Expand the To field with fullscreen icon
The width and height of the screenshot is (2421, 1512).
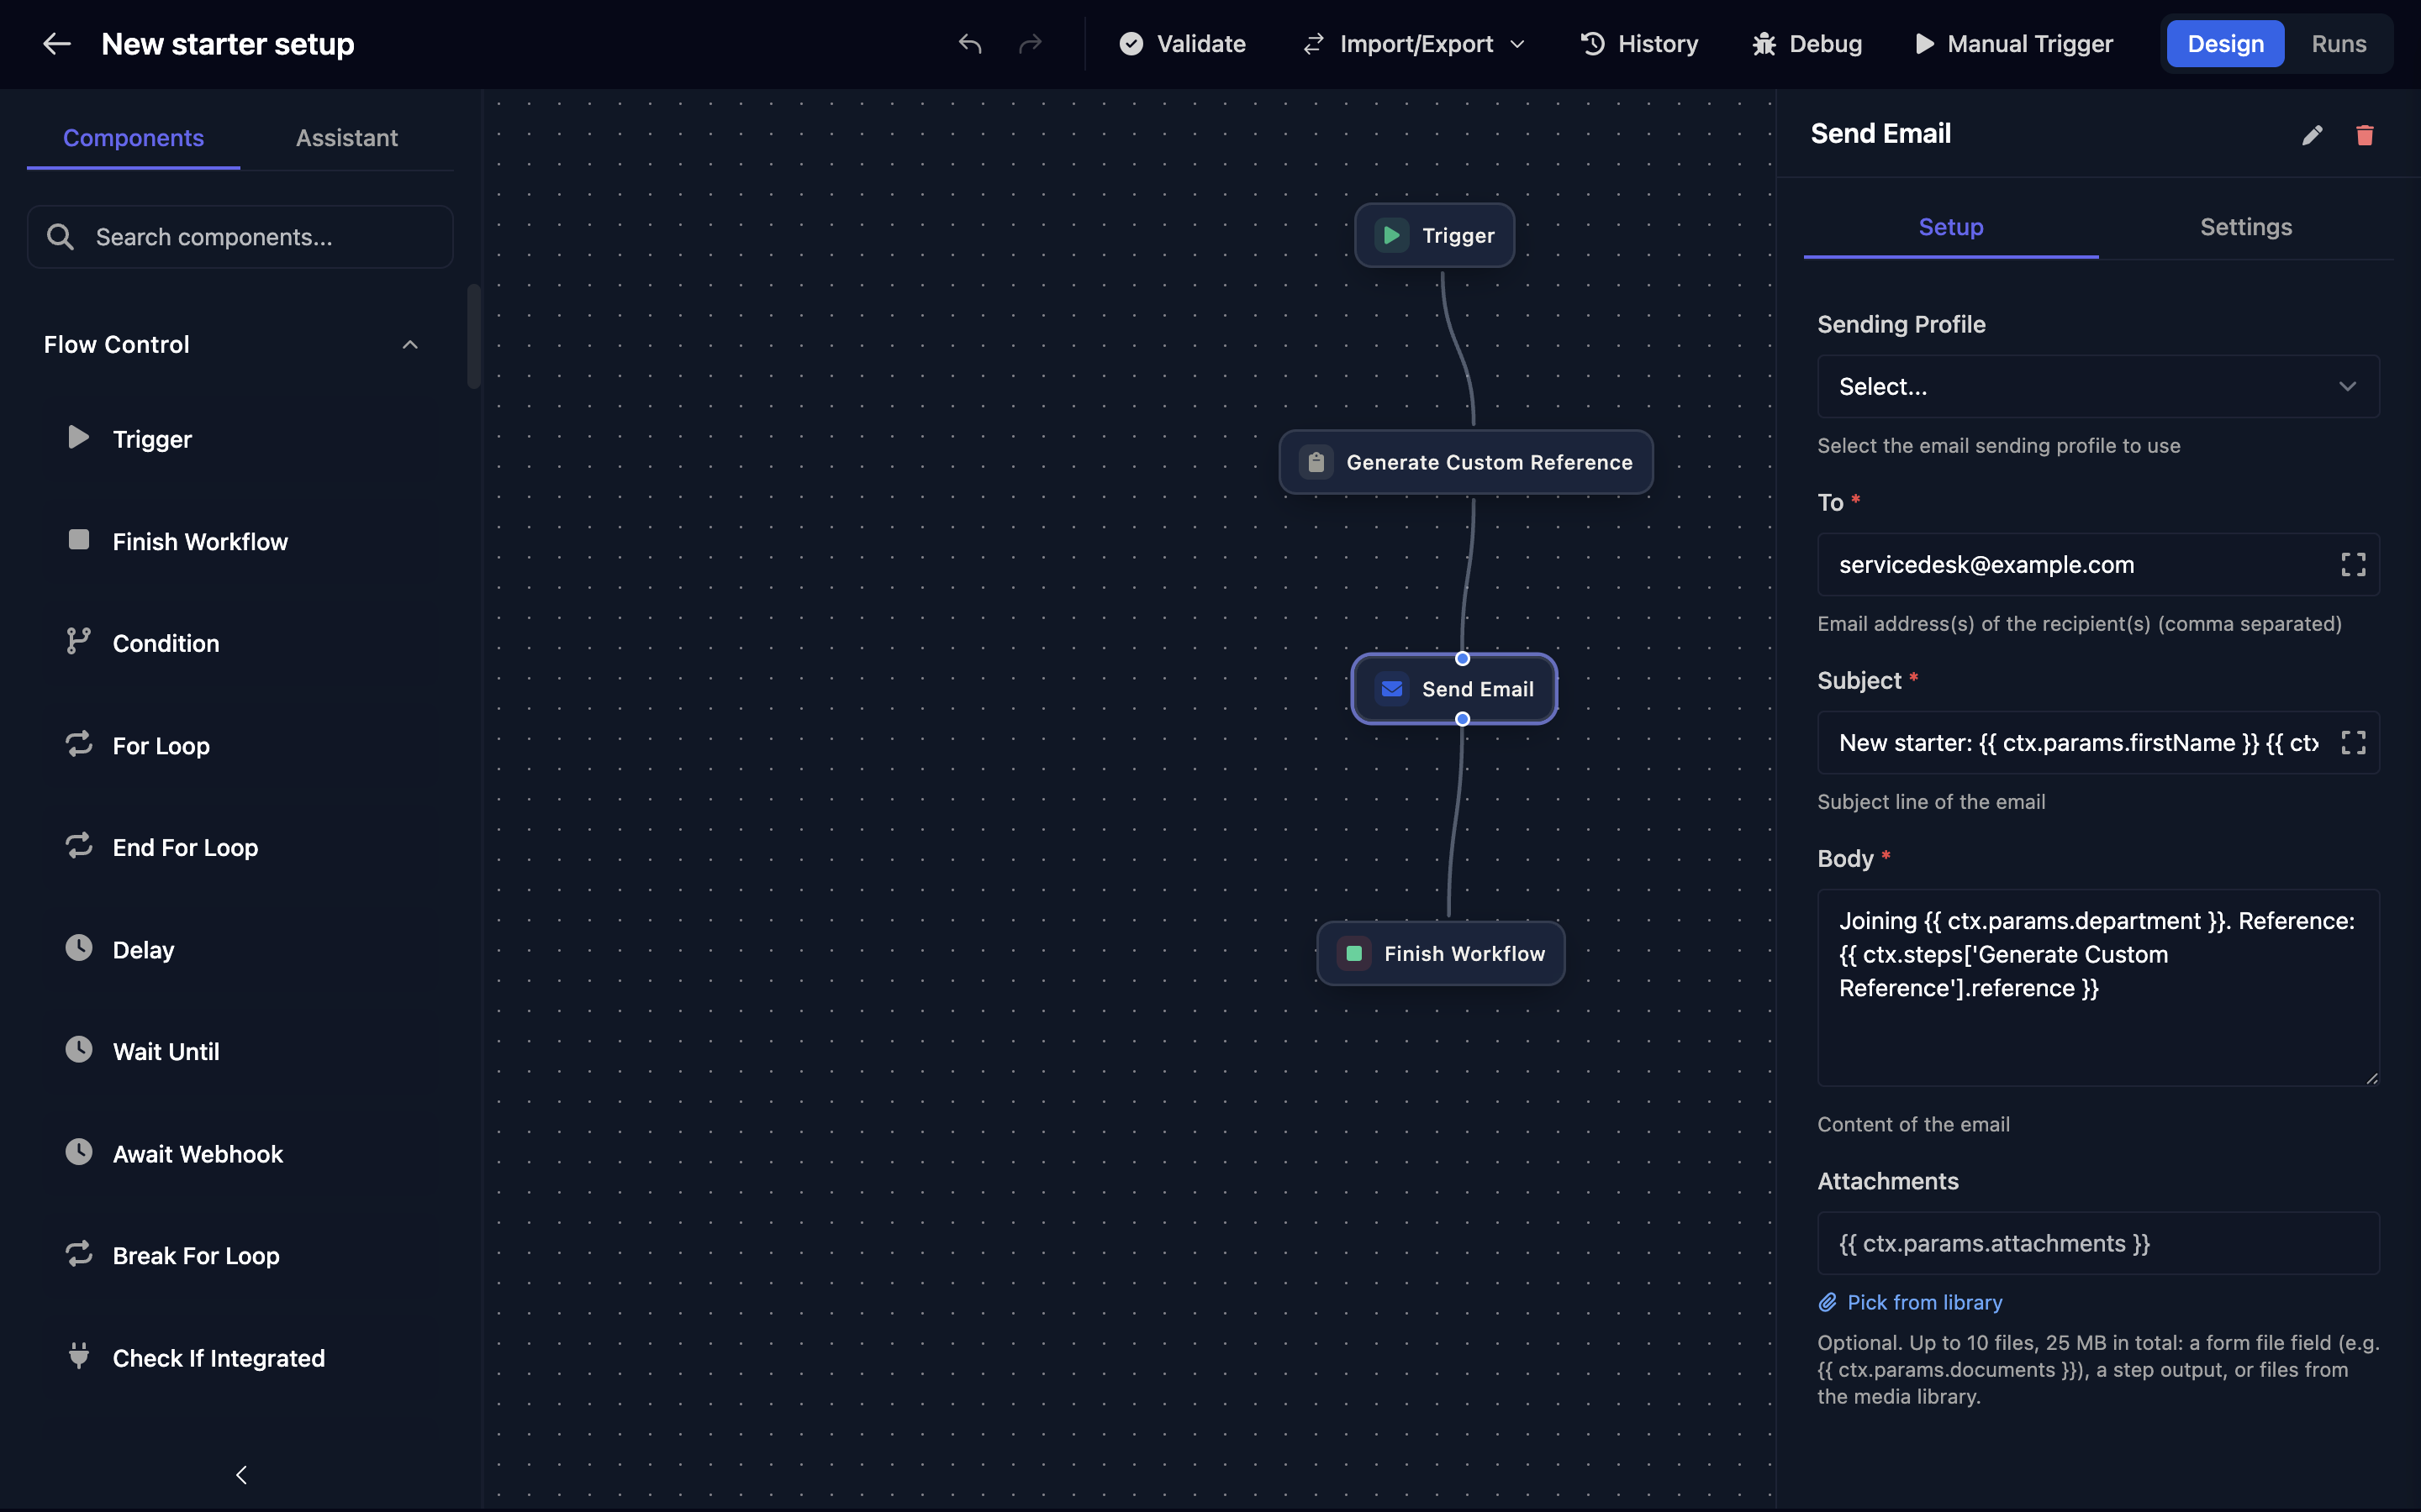click(2353, 565)
